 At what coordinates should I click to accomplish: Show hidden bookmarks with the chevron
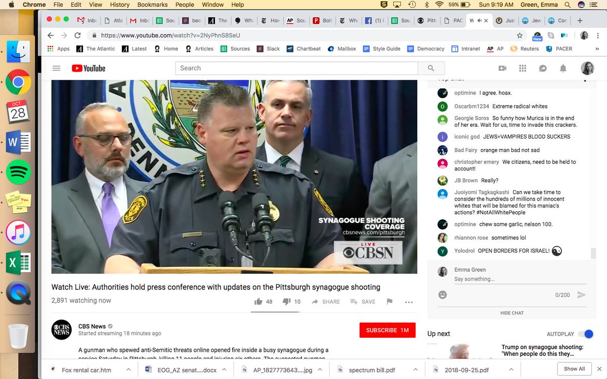[x=597, y=49]
